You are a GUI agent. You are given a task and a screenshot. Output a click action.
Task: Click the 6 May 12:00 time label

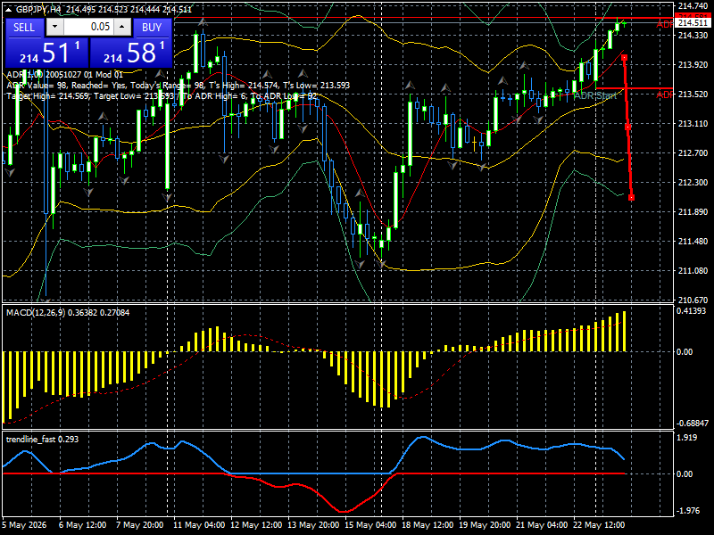point(83,524)
